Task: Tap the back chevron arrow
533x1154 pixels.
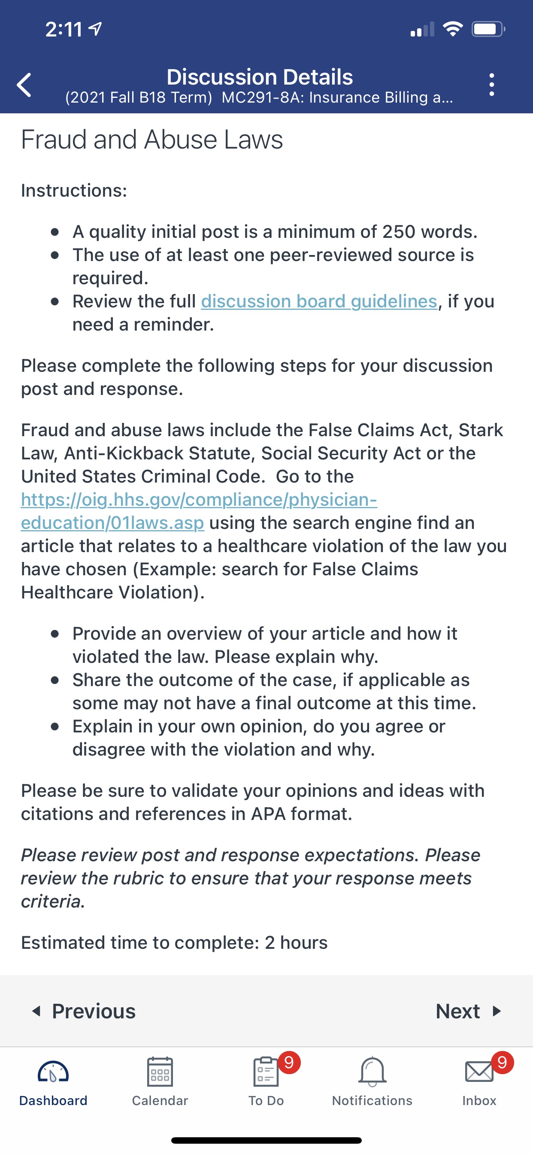Action: 24,85
